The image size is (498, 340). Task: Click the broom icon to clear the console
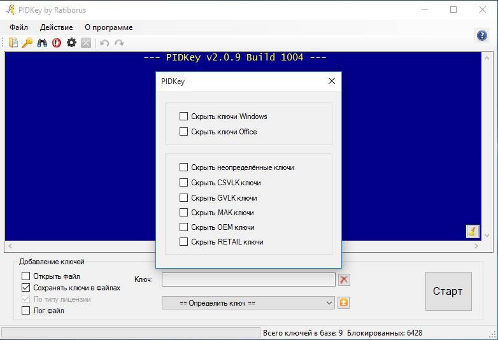point(473,231)
